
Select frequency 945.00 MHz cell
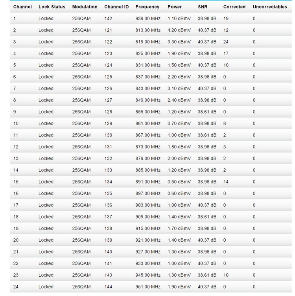tap(148, 275)
